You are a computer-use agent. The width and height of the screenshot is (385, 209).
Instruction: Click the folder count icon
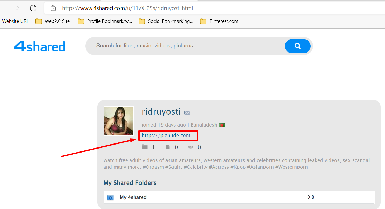coord(145,147)
